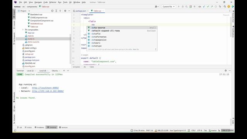The width and height of the screenshot is (247, 139).
Task: Open package-lock.json in project tree
Action: [x=32, y=60]
